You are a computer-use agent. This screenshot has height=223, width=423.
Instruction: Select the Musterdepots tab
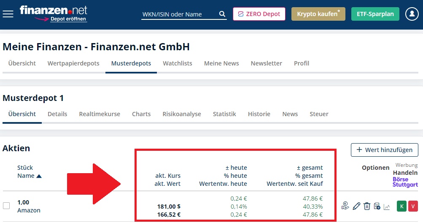coord(131,63)
